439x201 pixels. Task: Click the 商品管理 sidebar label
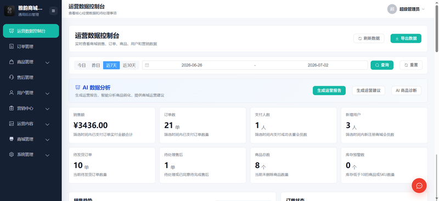25,62
